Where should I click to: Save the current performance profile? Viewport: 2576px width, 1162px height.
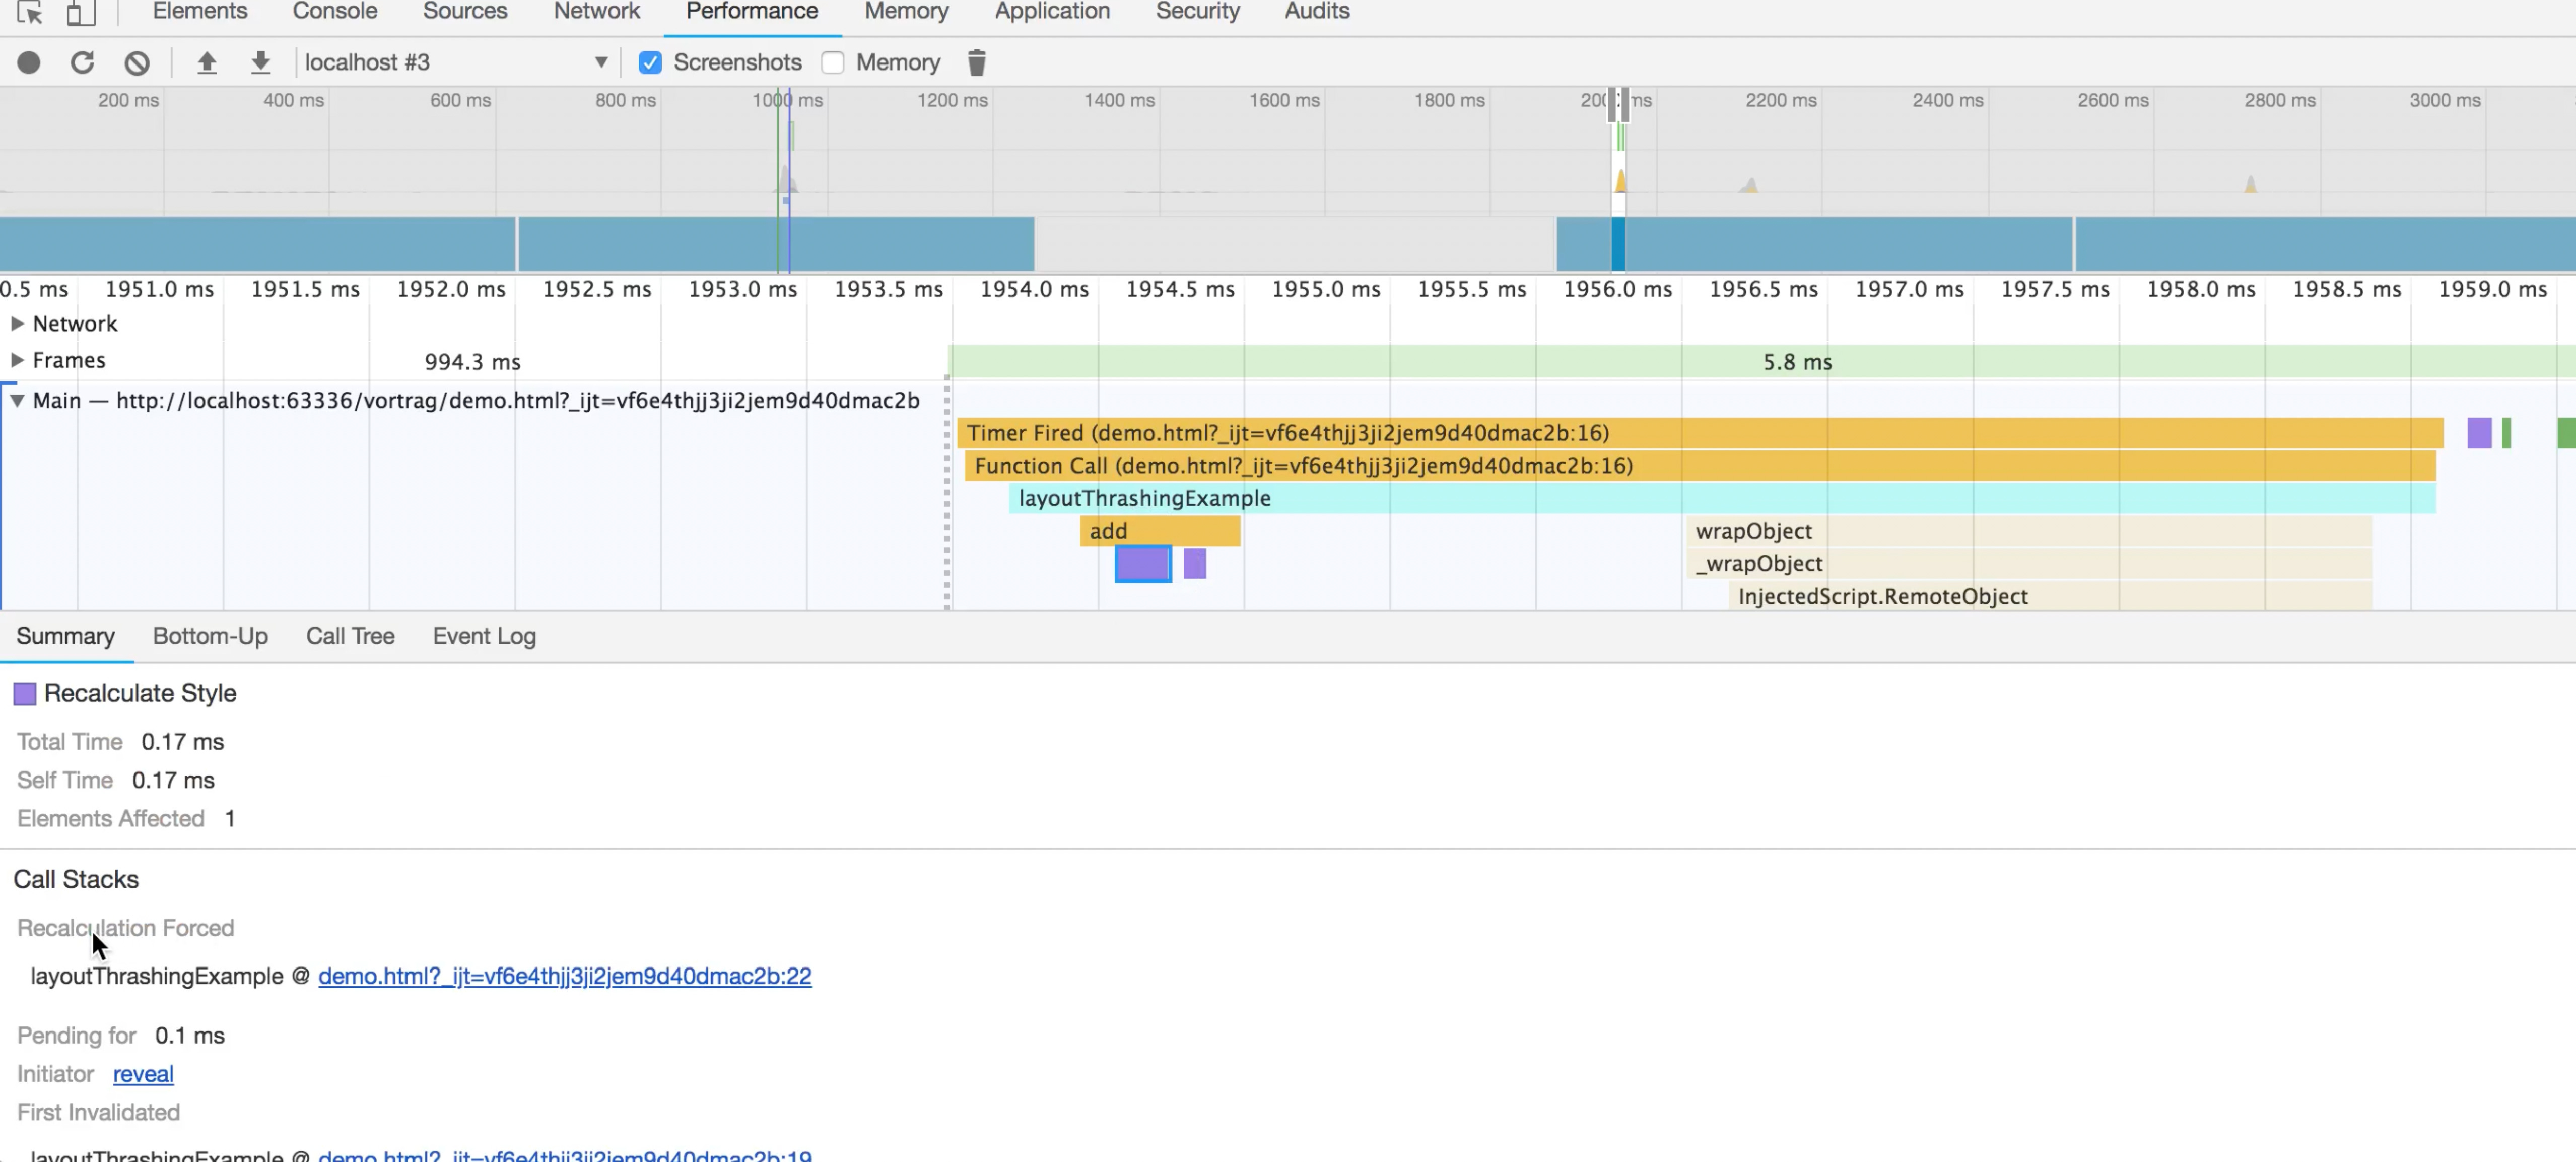pos(260,62)
